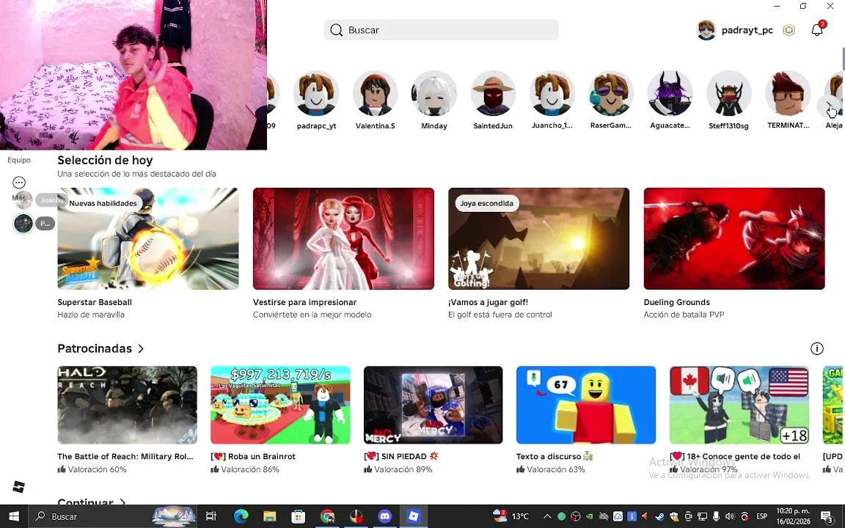Click the Roblox logo at the bottom left

(19, 487)
